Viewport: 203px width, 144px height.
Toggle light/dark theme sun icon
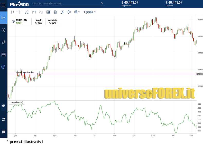4,106
